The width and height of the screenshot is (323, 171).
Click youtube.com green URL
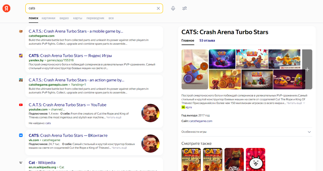click(38, 109)
